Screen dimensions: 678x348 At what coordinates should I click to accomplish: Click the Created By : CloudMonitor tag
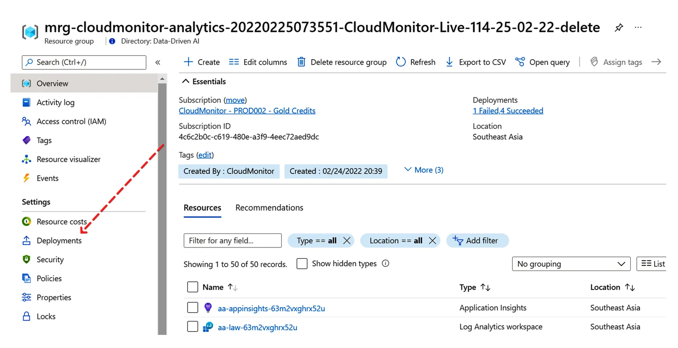(229, 171)
